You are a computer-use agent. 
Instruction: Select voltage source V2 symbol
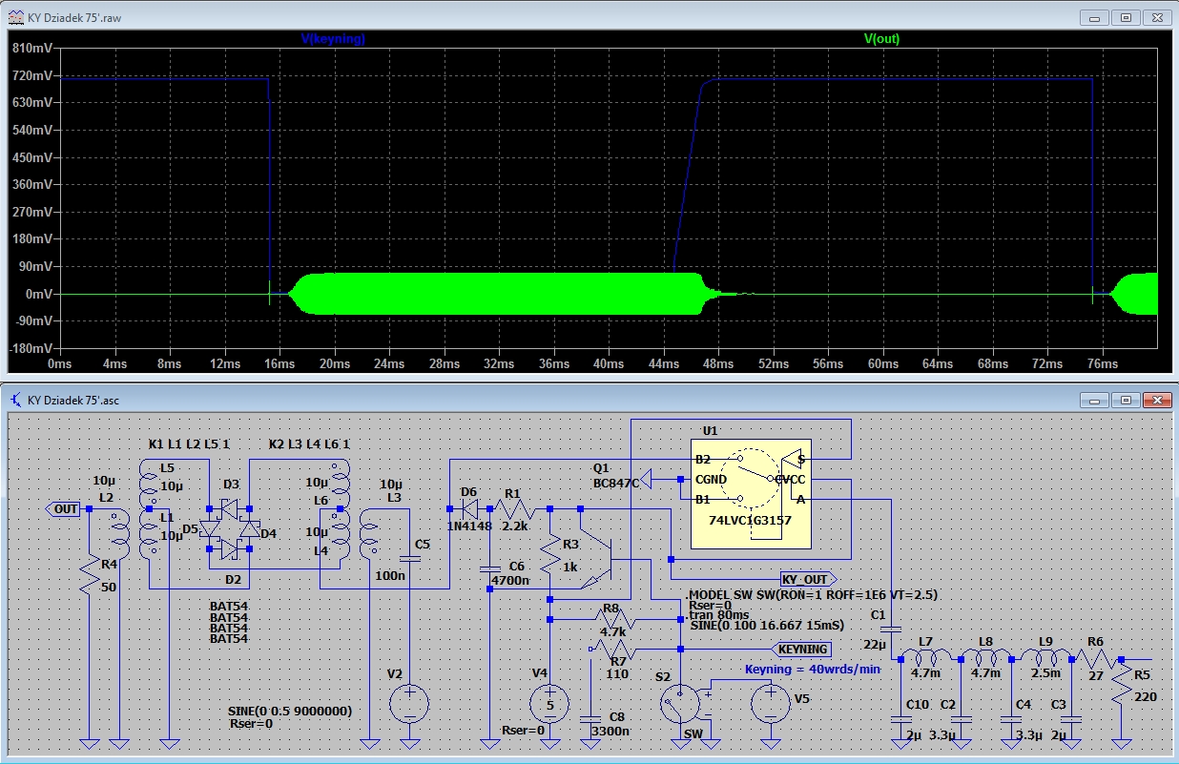[409, 706]
